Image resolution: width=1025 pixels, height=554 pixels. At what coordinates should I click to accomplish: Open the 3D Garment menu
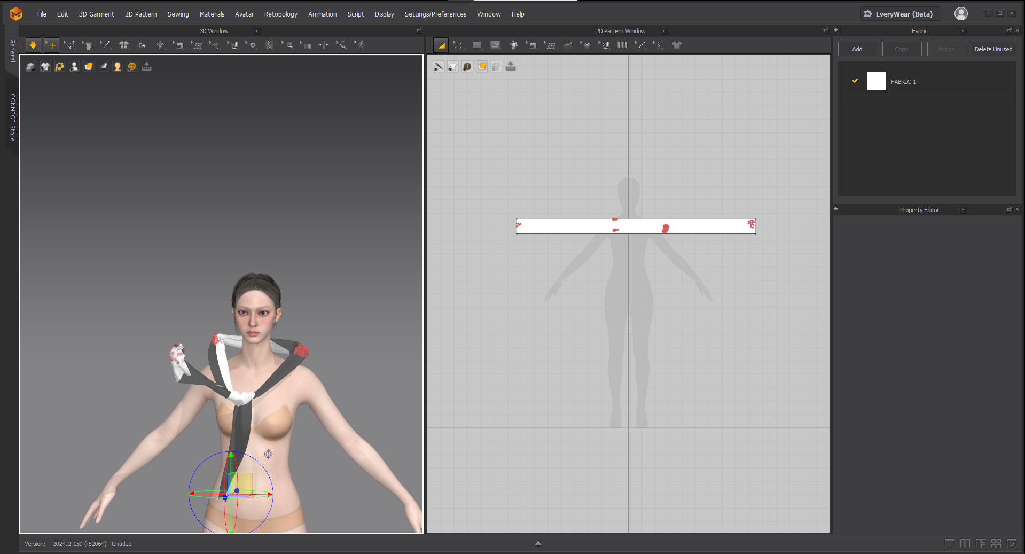tap(97, 14)
